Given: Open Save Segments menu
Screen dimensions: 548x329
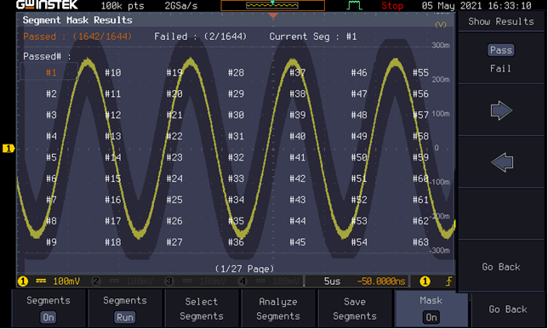Looking at the screenshot, I should 355,309.
